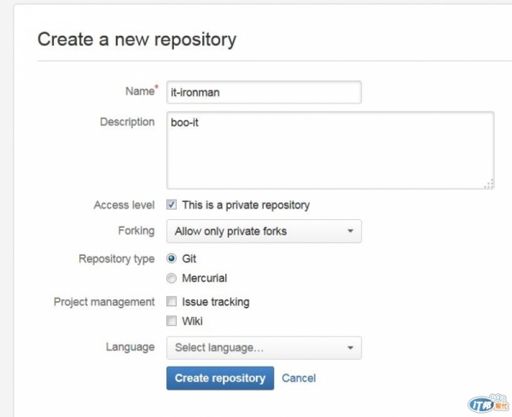Viewport: 512px width, 417px height.
Task: Click the Cancel link
Action: point(299,378)
